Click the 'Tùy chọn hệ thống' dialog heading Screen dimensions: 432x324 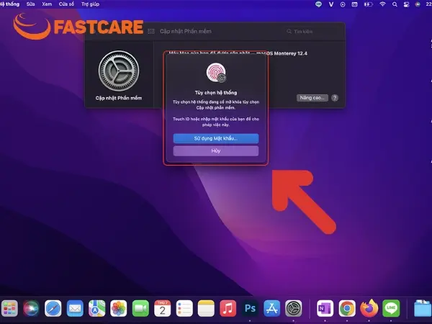tap(216, 93)
